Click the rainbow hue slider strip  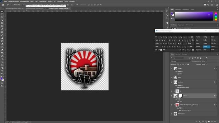216,16
